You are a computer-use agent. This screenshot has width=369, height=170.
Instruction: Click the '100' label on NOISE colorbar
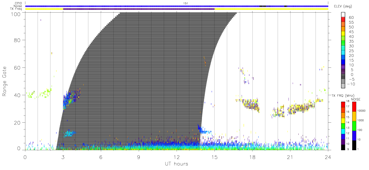coord(360,130)
